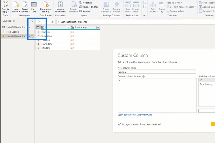215x143 pixels.
Task: Sort descending with Z-A icon
Action: pyautogui.click(x=144, y=7)
